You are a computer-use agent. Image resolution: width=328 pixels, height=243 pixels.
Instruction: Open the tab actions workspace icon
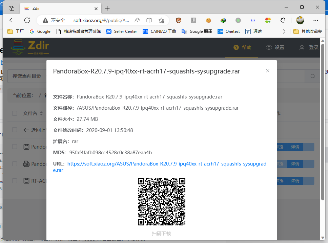coord(12,8)
